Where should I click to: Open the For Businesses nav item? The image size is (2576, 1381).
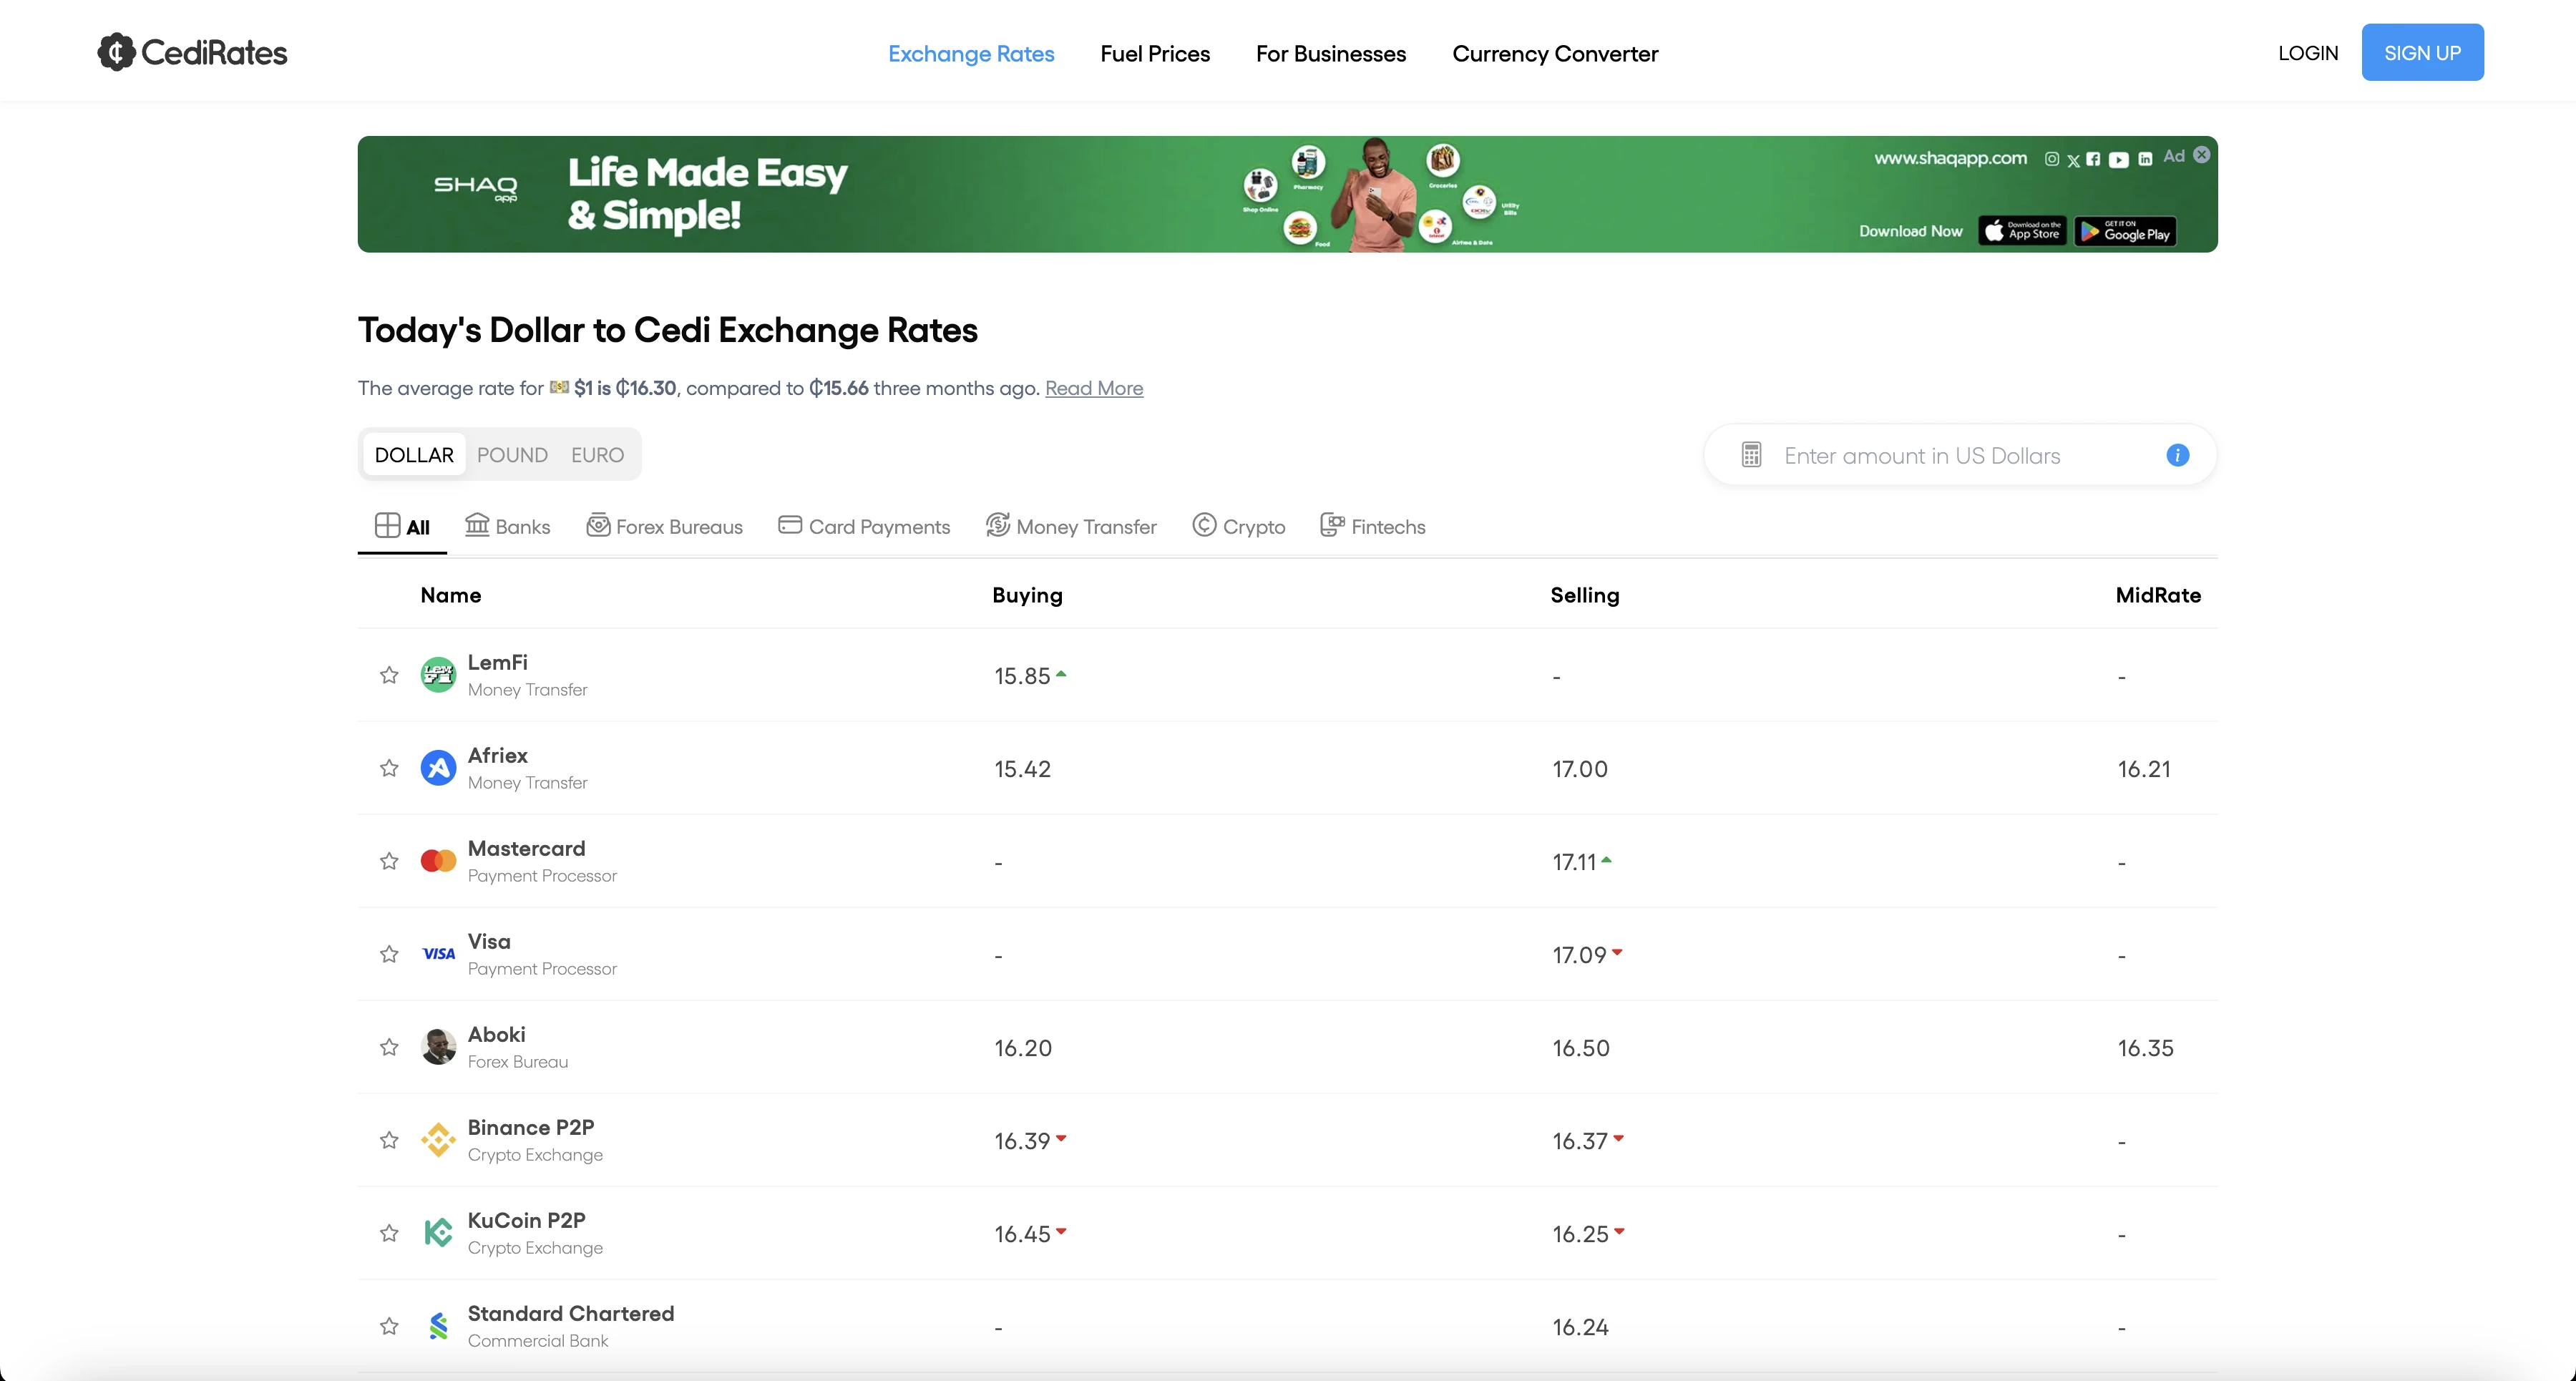click(x=1331, y=54)
